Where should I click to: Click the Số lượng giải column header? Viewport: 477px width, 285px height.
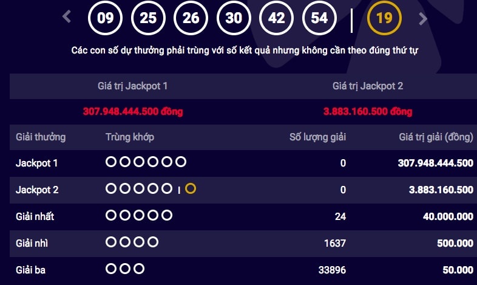click(317, 137)
